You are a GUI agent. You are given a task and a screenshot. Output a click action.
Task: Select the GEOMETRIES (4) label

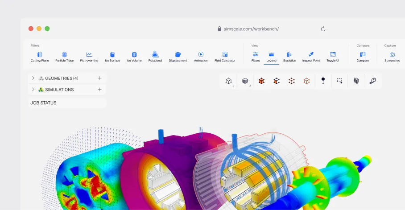click(62, 78)
